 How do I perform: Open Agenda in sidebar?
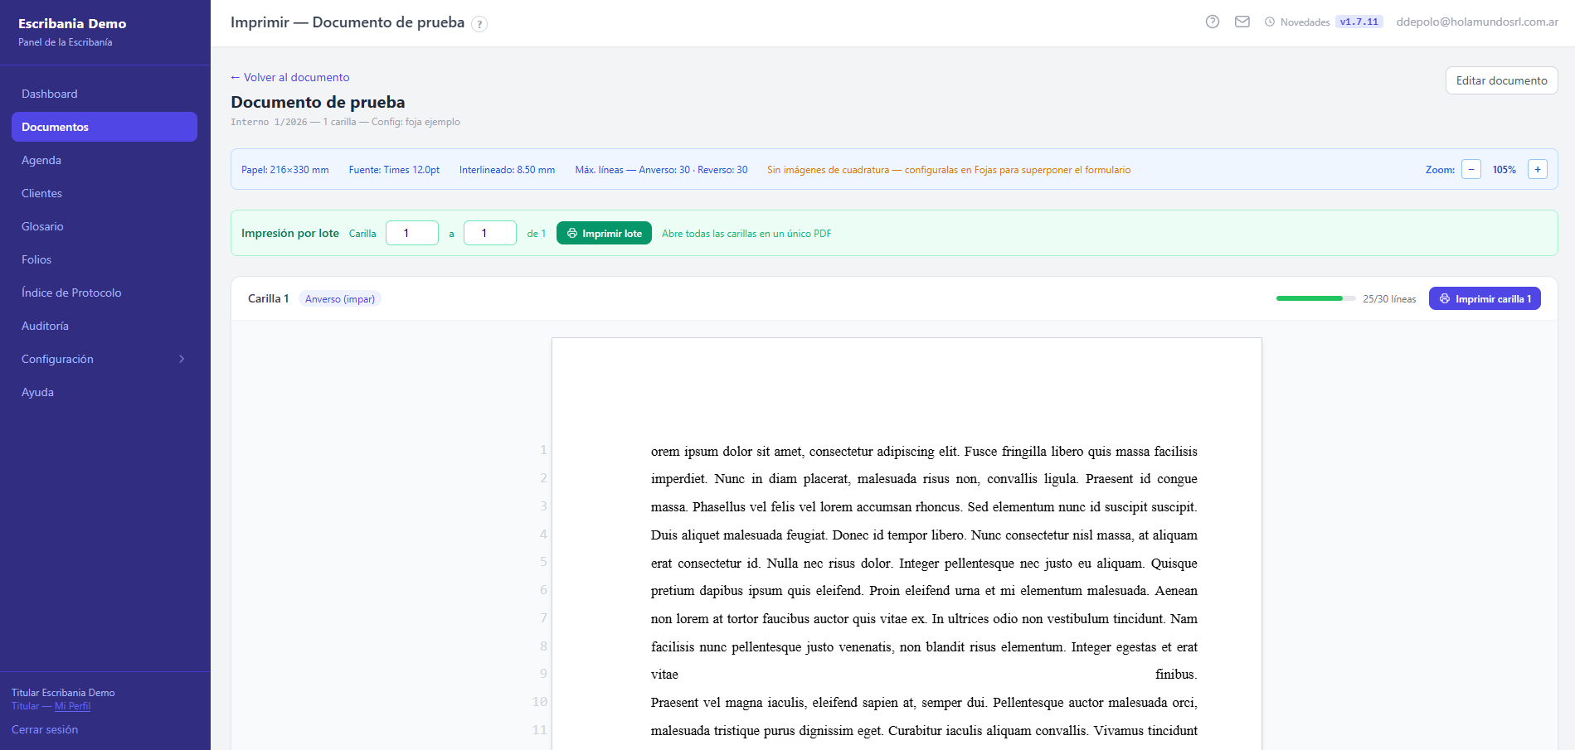[105, 160]
